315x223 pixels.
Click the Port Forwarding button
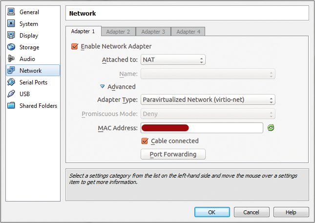click(173, 154)
